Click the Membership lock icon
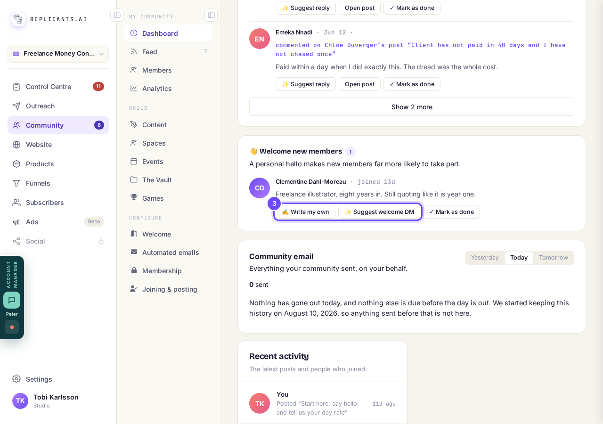The width and height of the screenshot is (603, 424). pyautogui.click(x=134, y=271)
